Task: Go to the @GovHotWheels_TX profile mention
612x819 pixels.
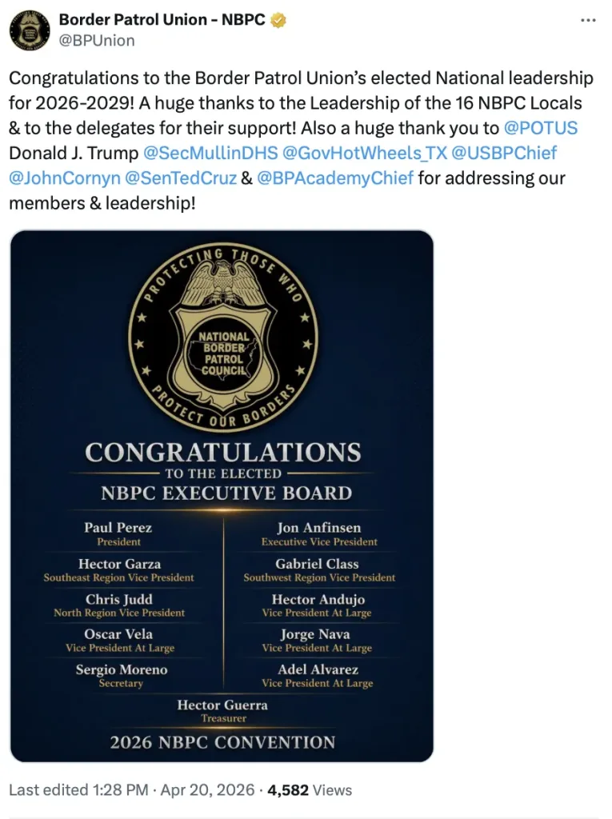Action: (359, 153)
